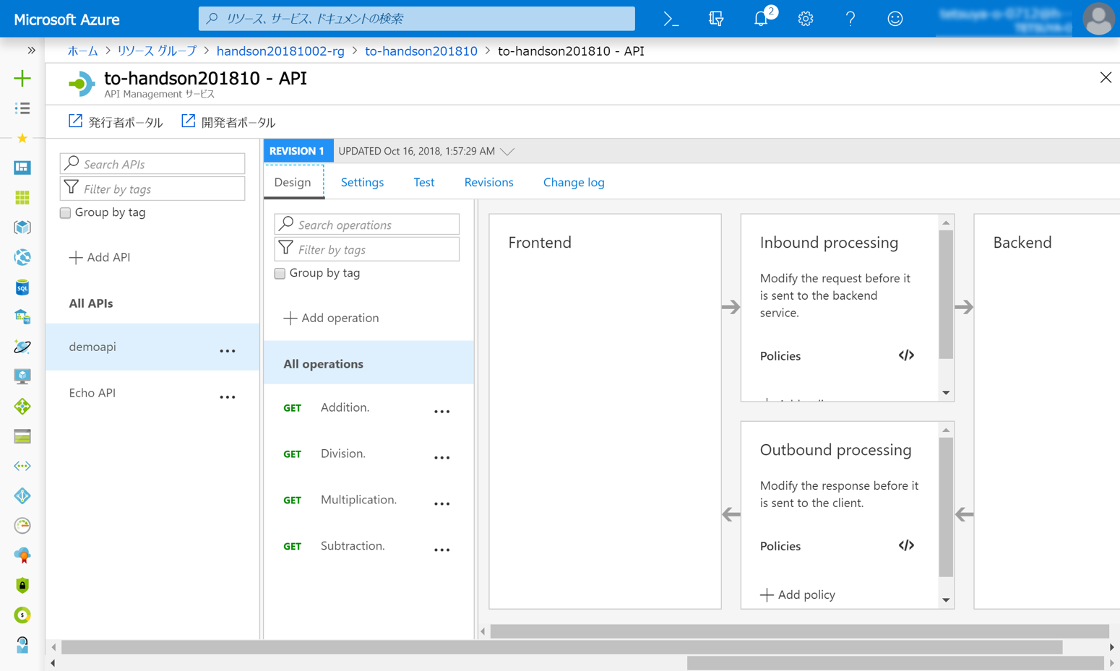Toggle the Favorites star in the sidebar
This screenshot has width=1120, height=671.
coord(22,138)
